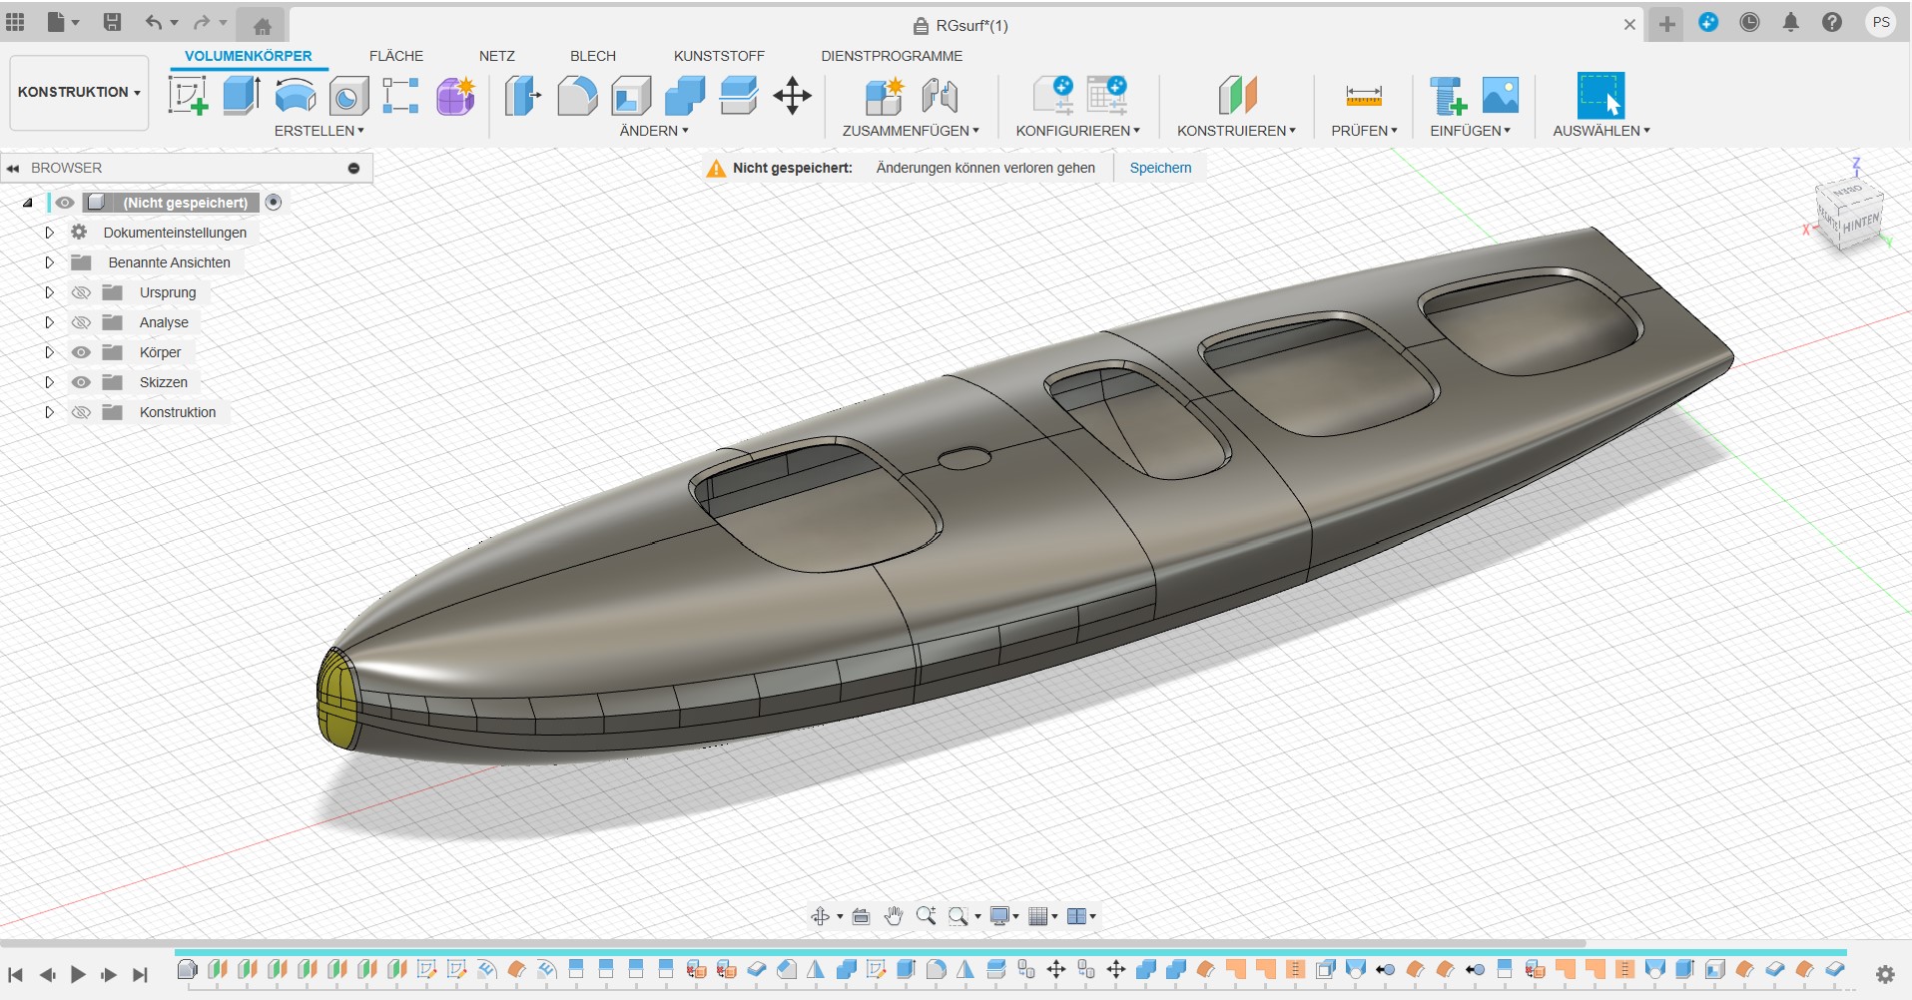Toggle visibility of Konstruktion folder
Viewport: 1912px width, 1000px height.
click(81, 412)
